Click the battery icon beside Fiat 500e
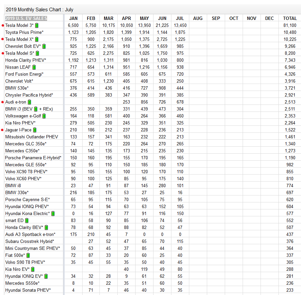301x295 pixels. click(x=28, y=256)
